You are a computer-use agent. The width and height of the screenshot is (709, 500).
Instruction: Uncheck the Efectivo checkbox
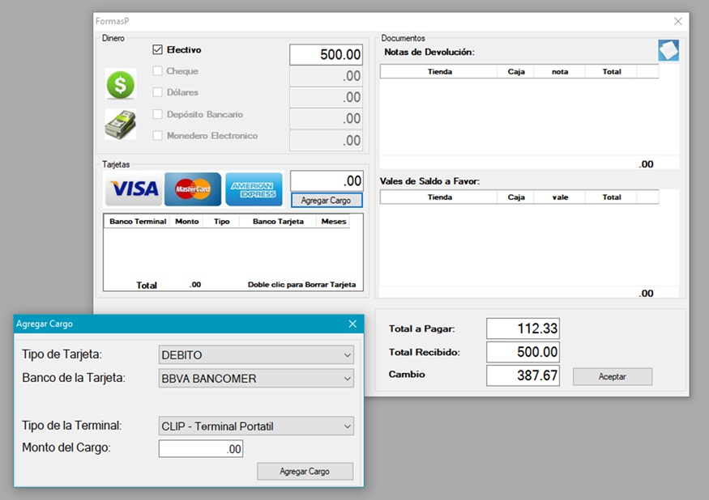pyautogui.click(x=158, y=50)
